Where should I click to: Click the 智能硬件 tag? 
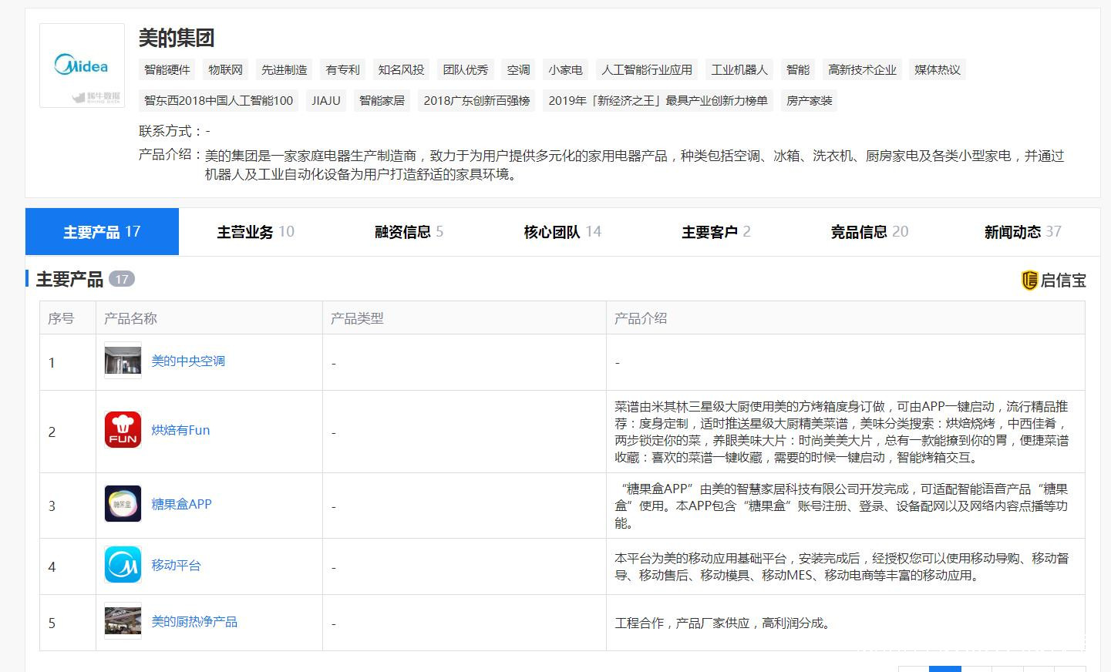(167, 70)
